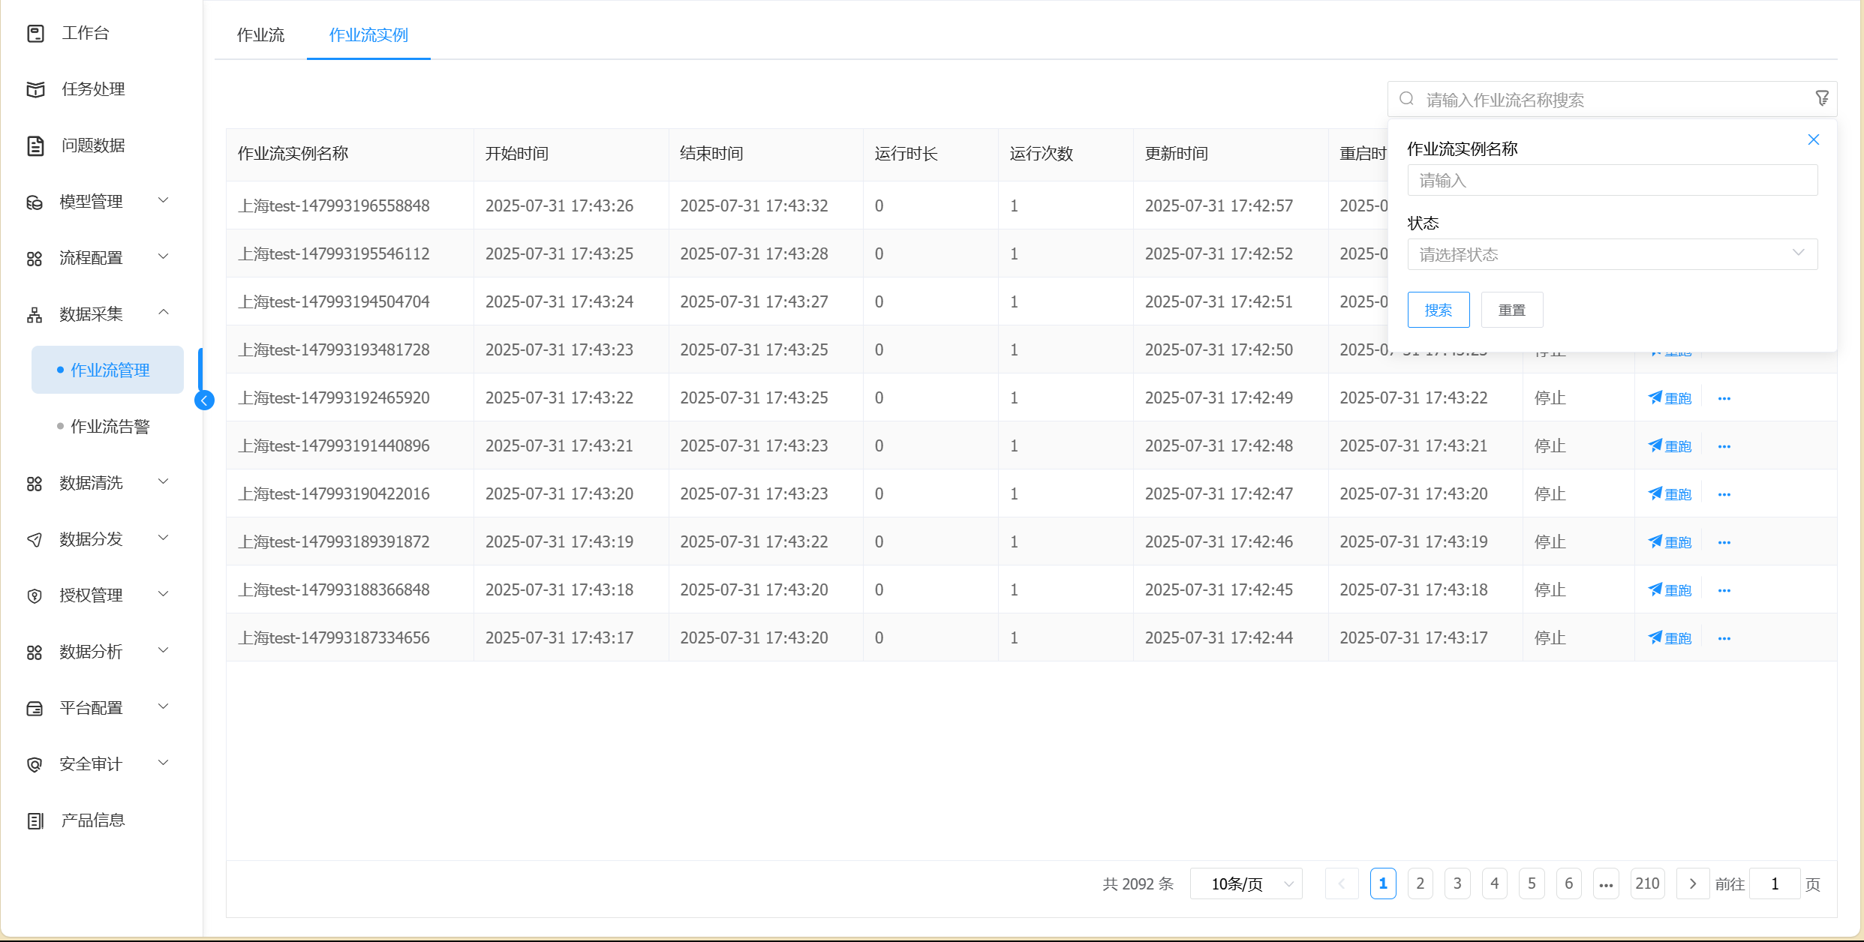Go to next page with arrow
Screen dimensions: 1864x942
(1692, 884)
